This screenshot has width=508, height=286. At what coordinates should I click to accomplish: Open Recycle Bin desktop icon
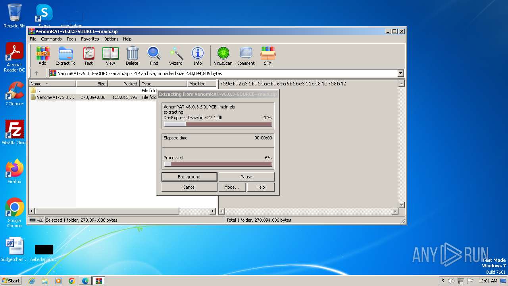[14, 16]
